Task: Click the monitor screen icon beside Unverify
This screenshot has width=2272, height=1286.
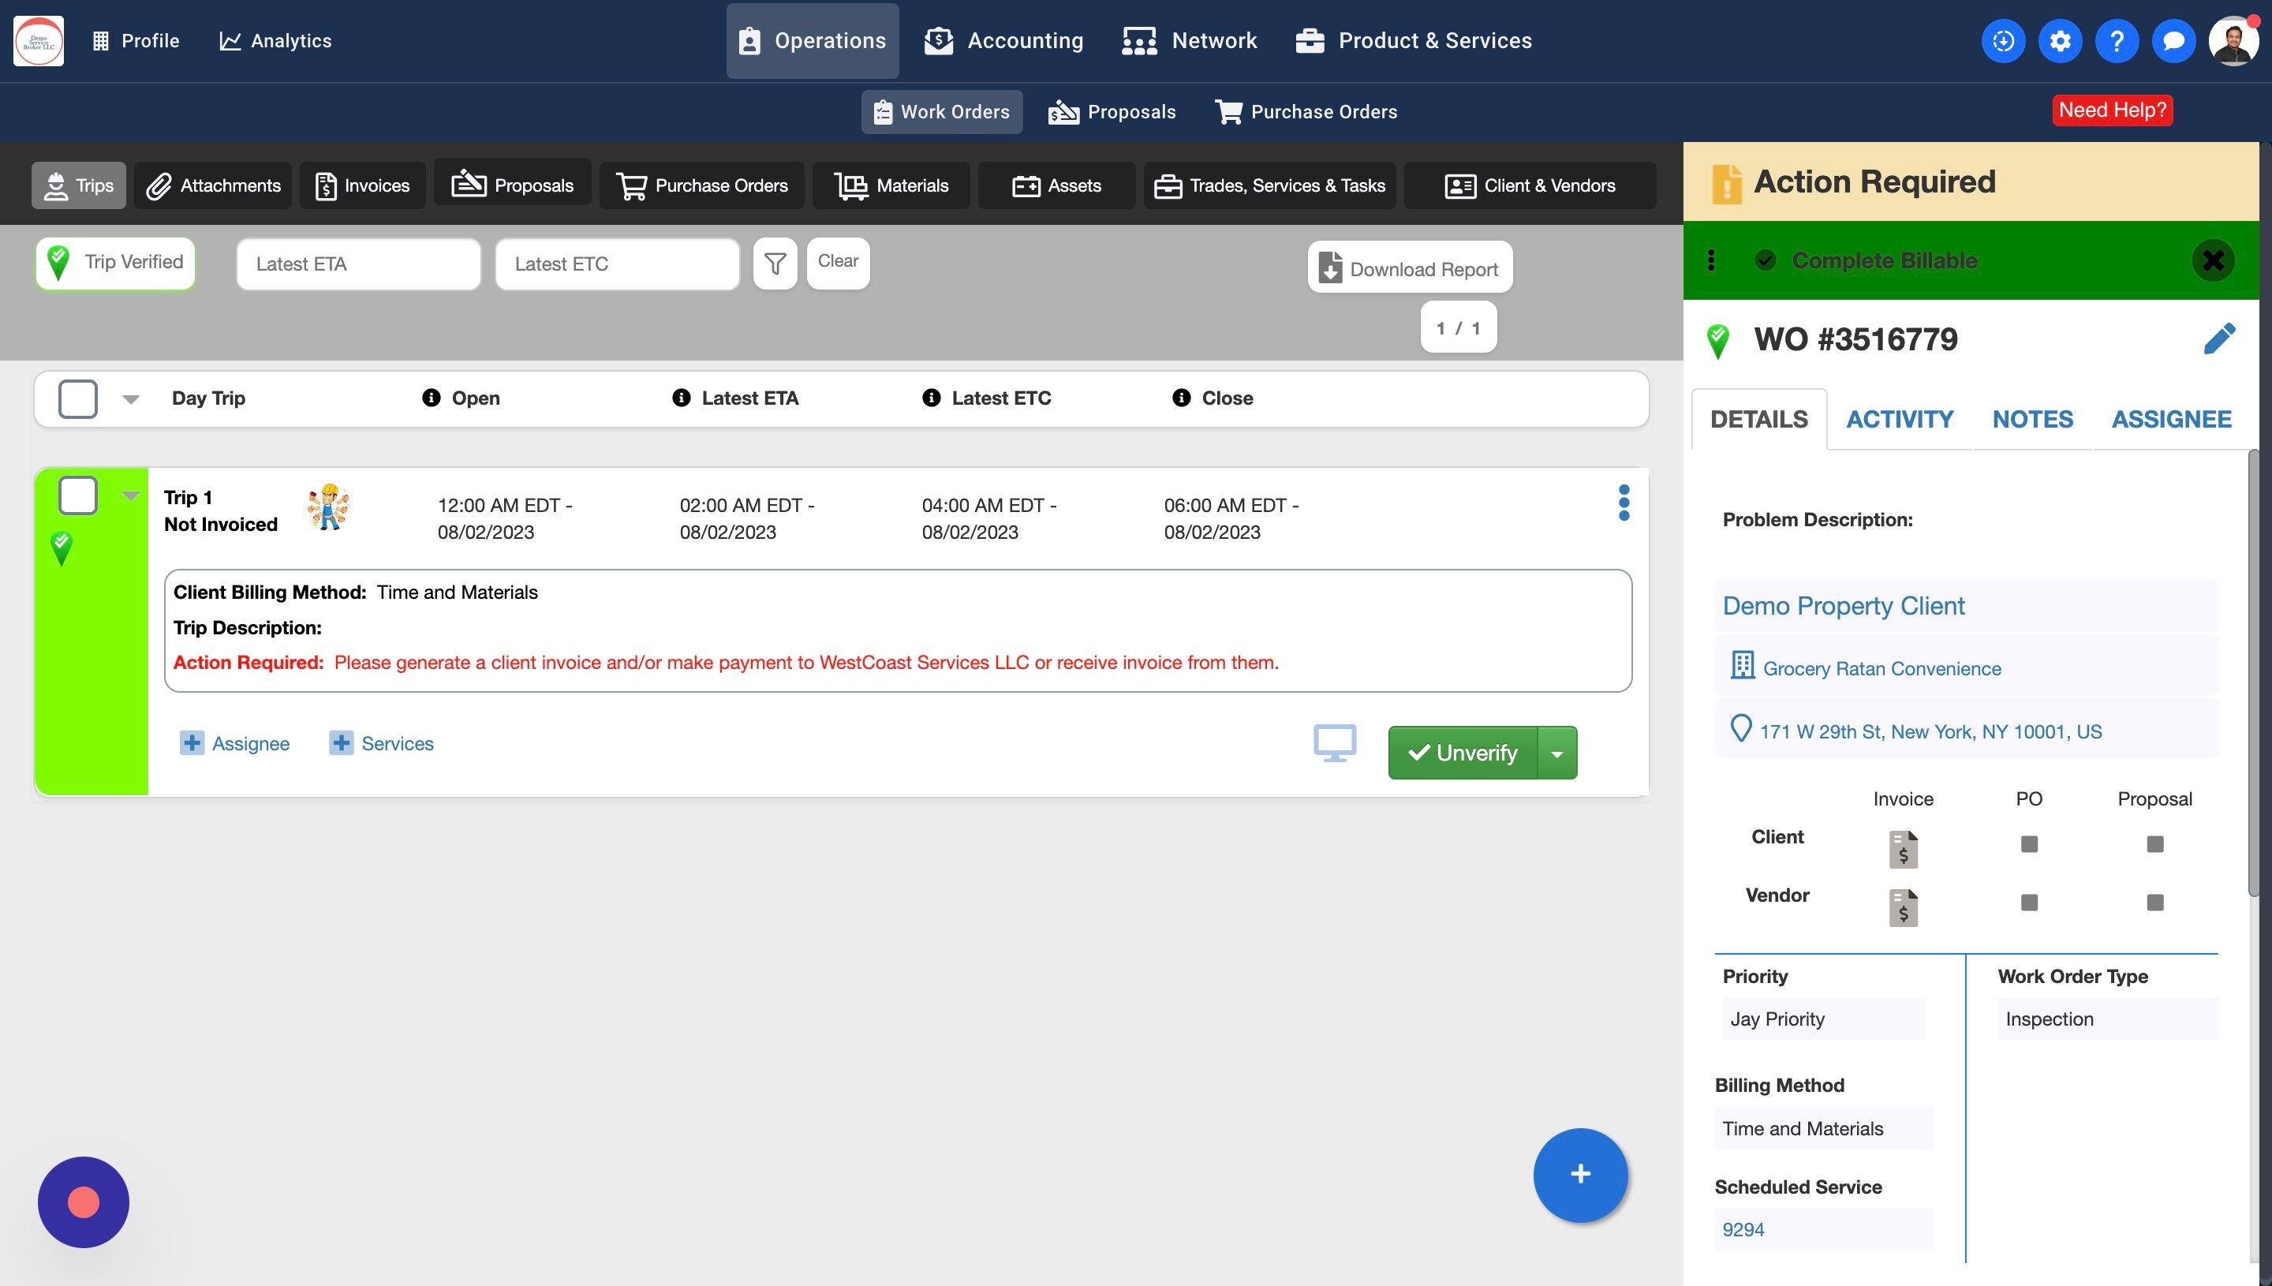Action: pos(1334,744)
